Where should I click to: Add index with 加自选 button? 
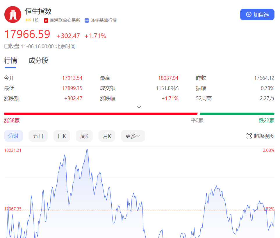257,15
